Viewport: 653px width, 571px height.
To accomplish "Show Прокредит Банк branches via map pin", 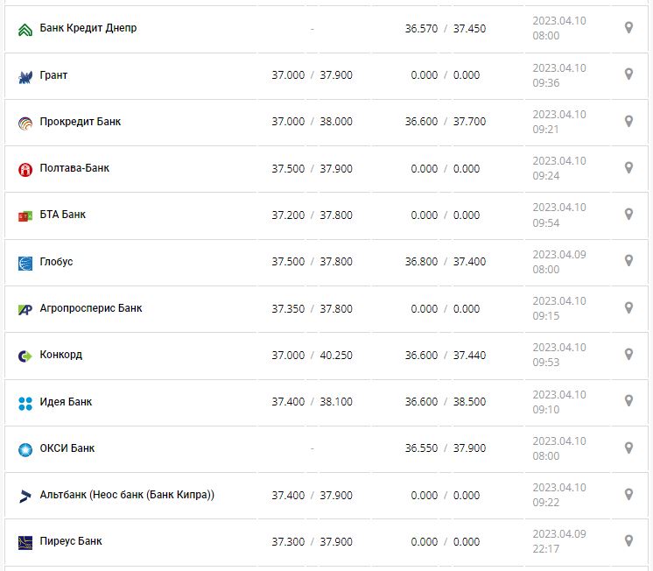I will (628, 121).
